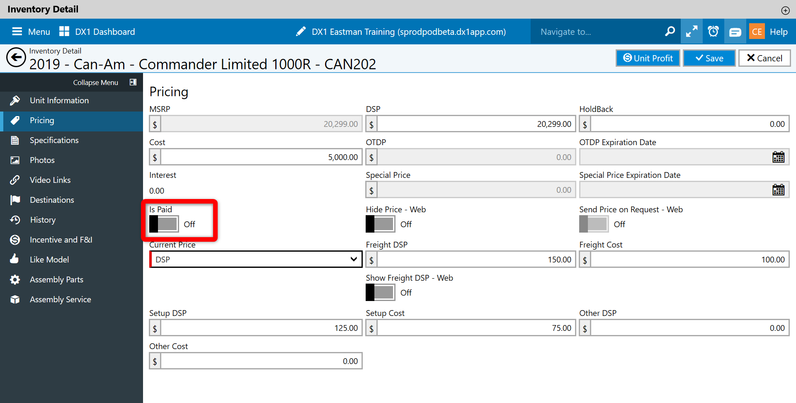Click the search magnifier icon
This screenshot has height=403, width=796.
pyautogui.click(x=670, y=32)
